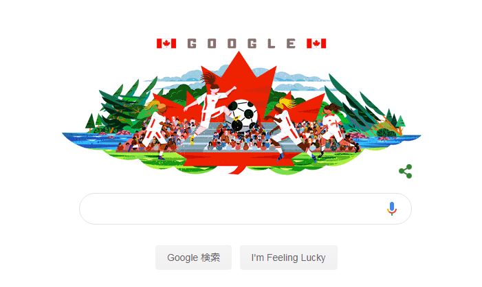Click the Canadian flag left of GOOGLE
The image size is (482, 287).
[x=166, y=43]
